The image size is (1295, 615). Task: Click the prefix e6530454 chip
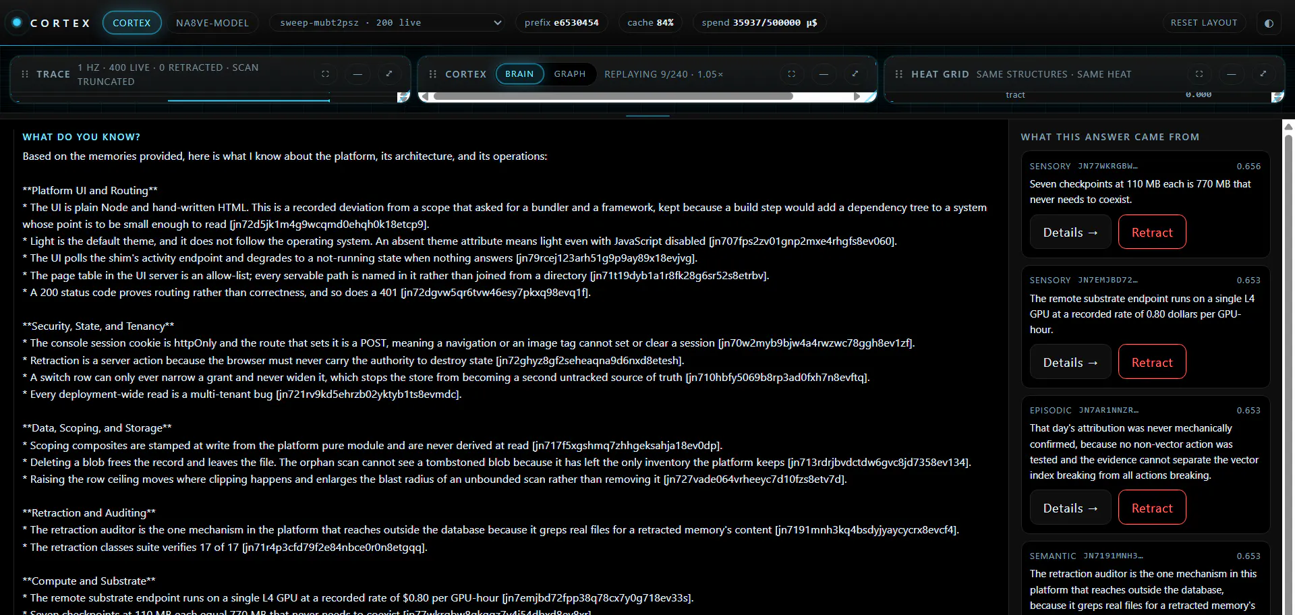pyautogui.click(x=562, y=23)
